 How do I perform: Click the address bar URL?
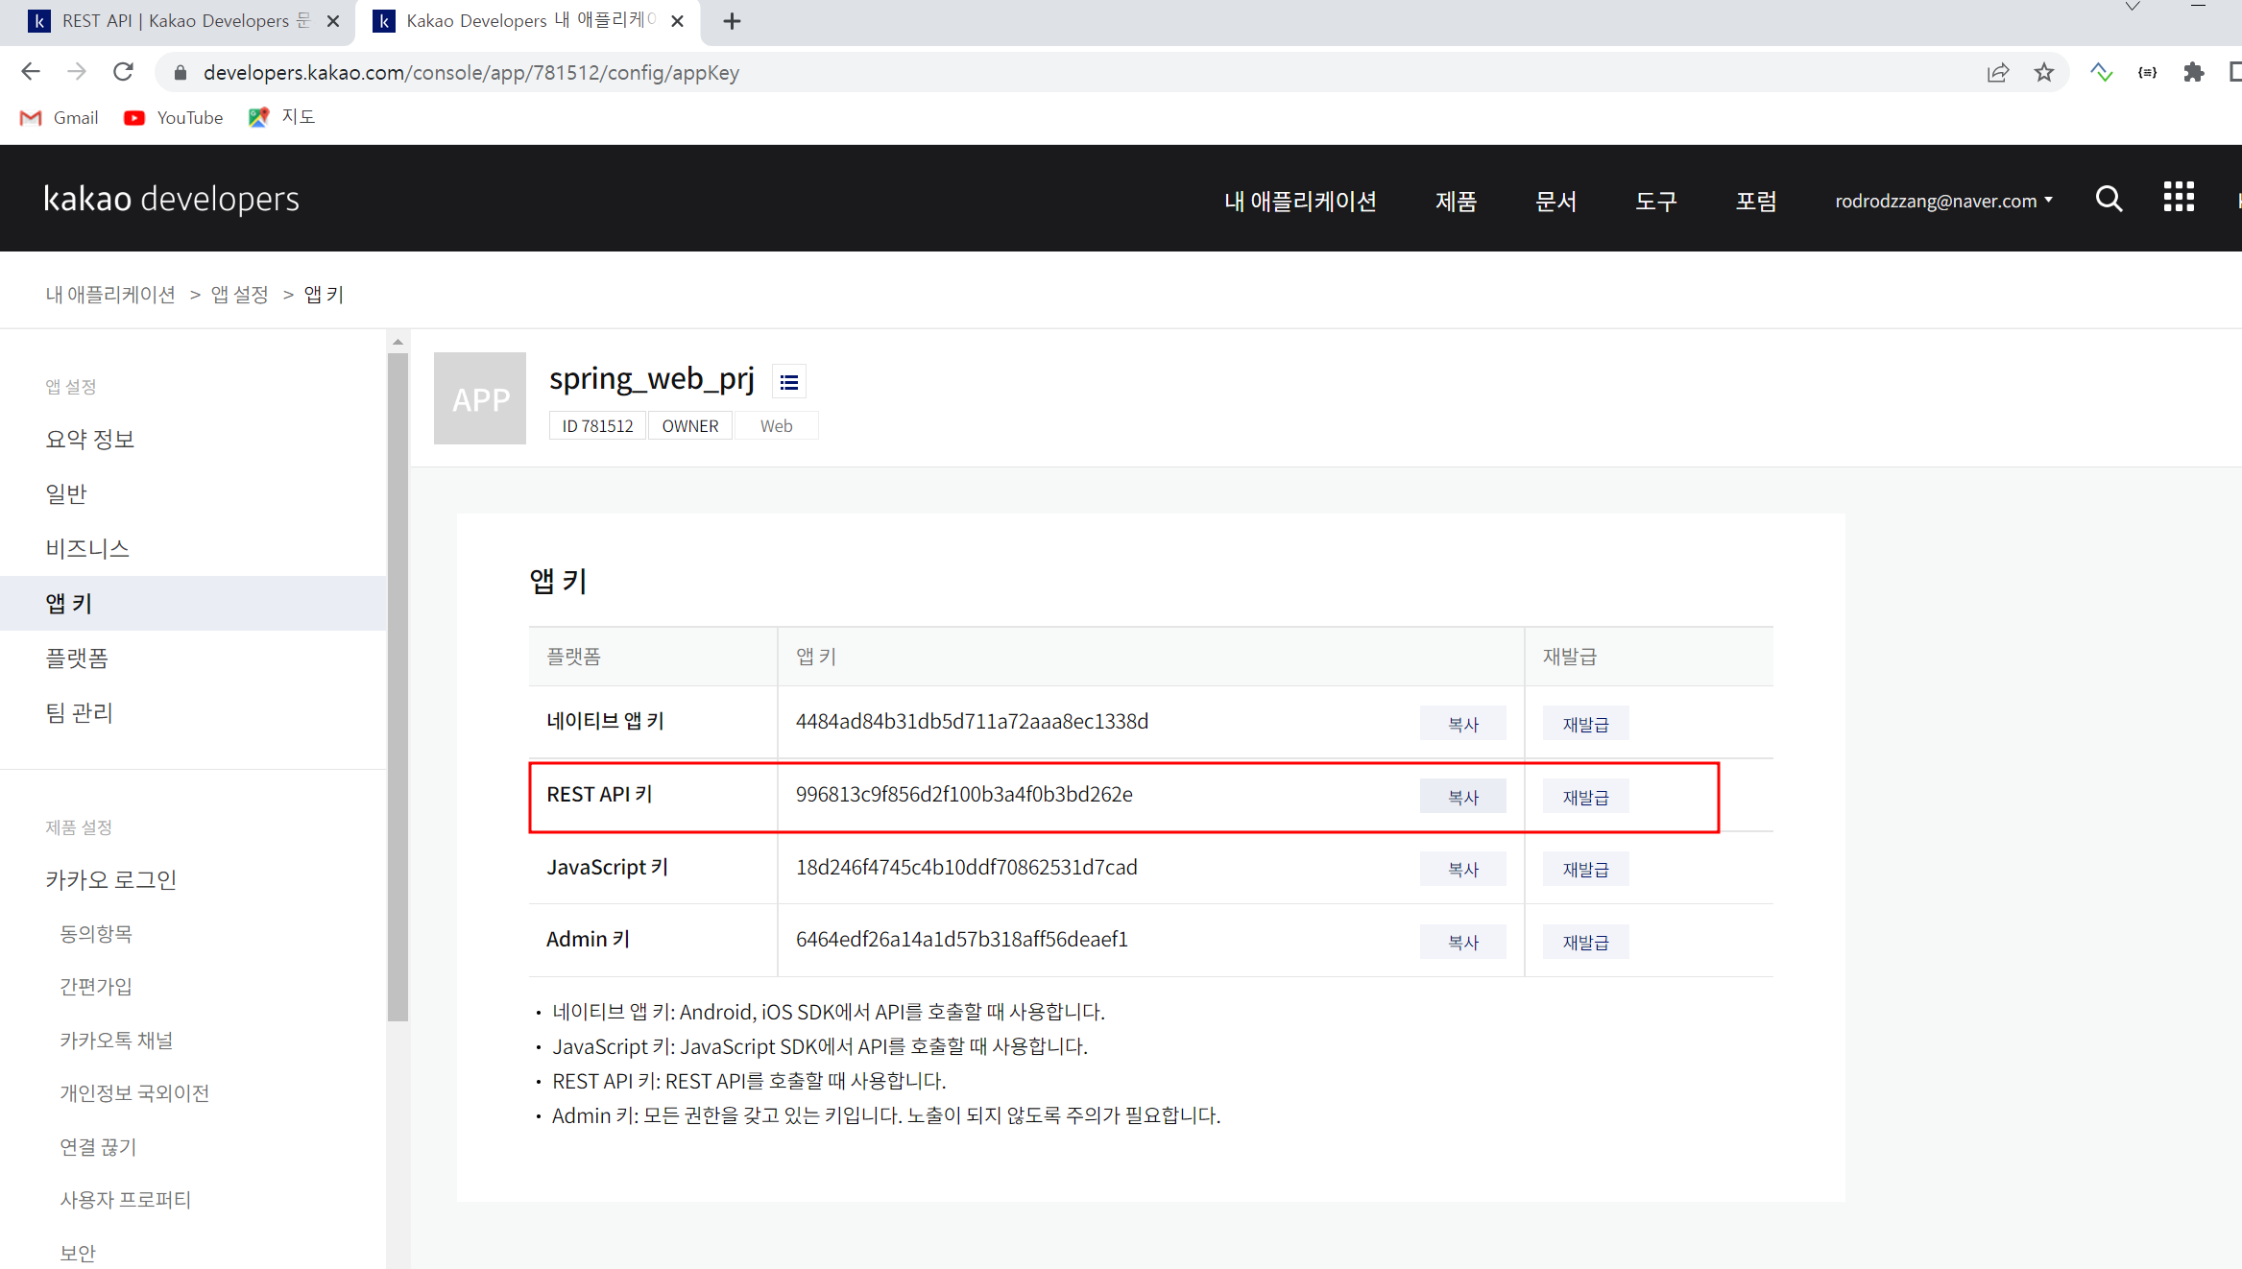coord(471,73)
